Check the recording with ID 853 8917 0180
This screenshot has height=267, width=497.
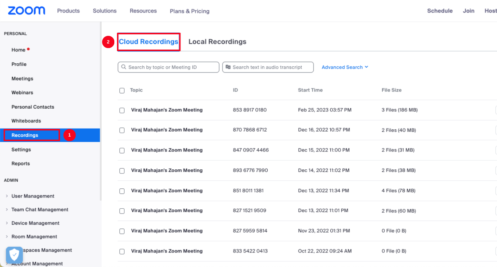click(x=122, y=110)
